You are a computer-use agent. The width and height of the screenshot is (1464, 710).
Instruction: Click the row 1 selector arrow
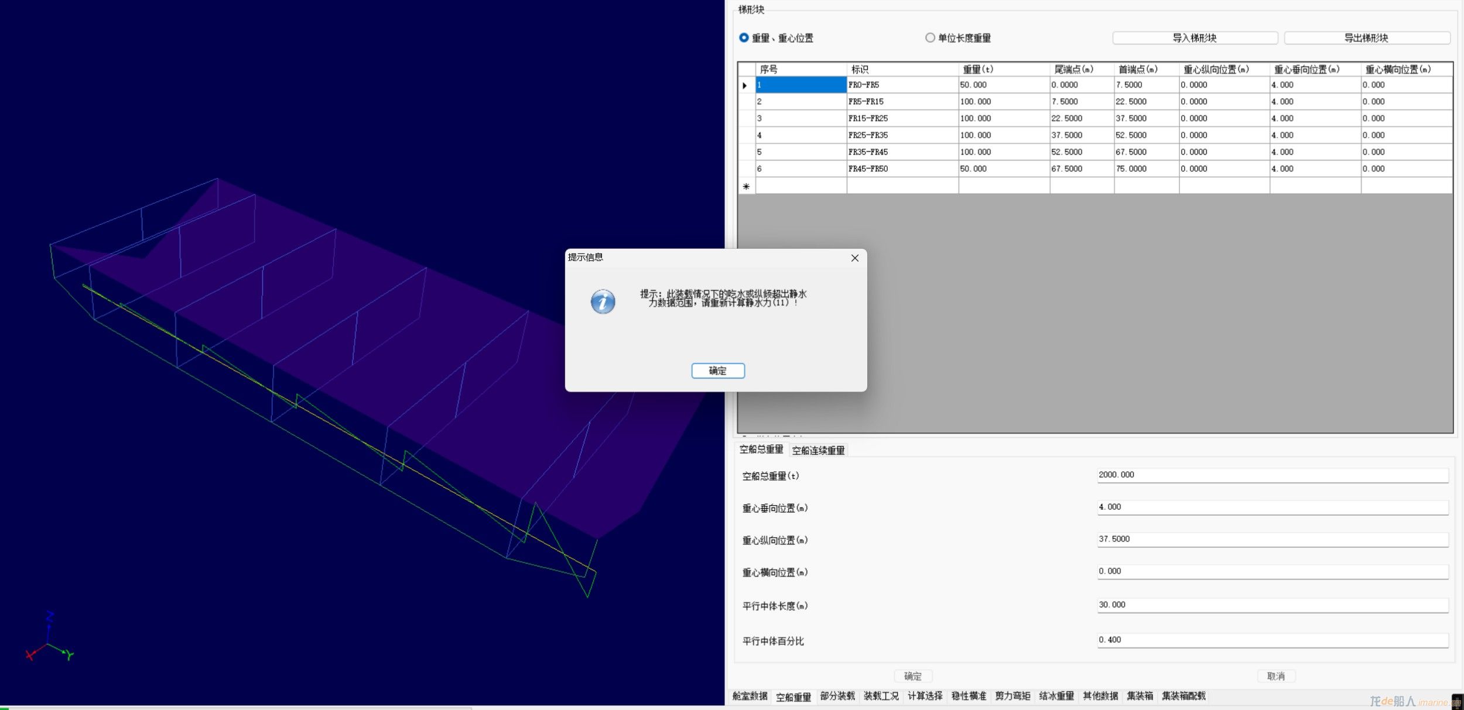coord(746,85)
